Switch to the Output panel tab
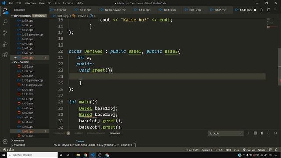The height and width of the screenshot is (158, 281). click(x=79, y=133)
